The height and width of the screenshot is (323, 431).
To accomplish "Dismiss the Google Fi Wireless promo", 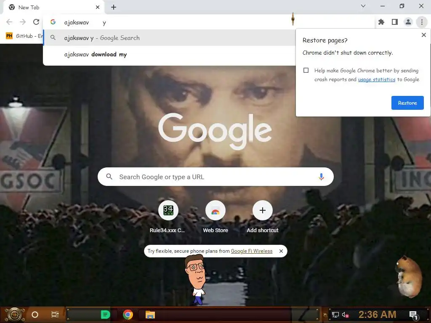I will 281,251.
